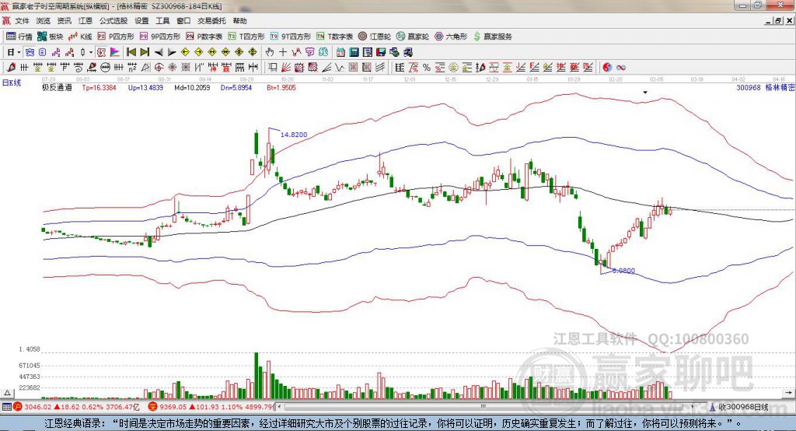Jump to last bar icon
The height and width of the screenshot is (431, 796).
(145, 52)
